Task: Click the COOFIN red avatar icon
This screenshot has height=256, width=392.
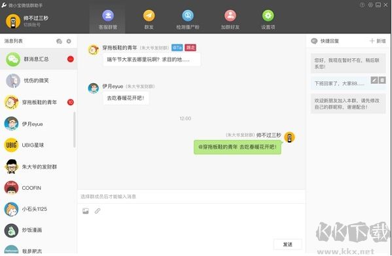Action: (x=11, y=188)
